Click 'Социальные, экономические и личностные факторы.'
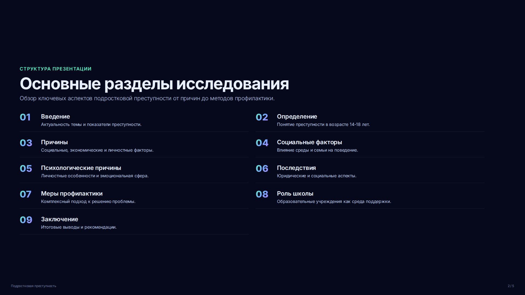 97,150
